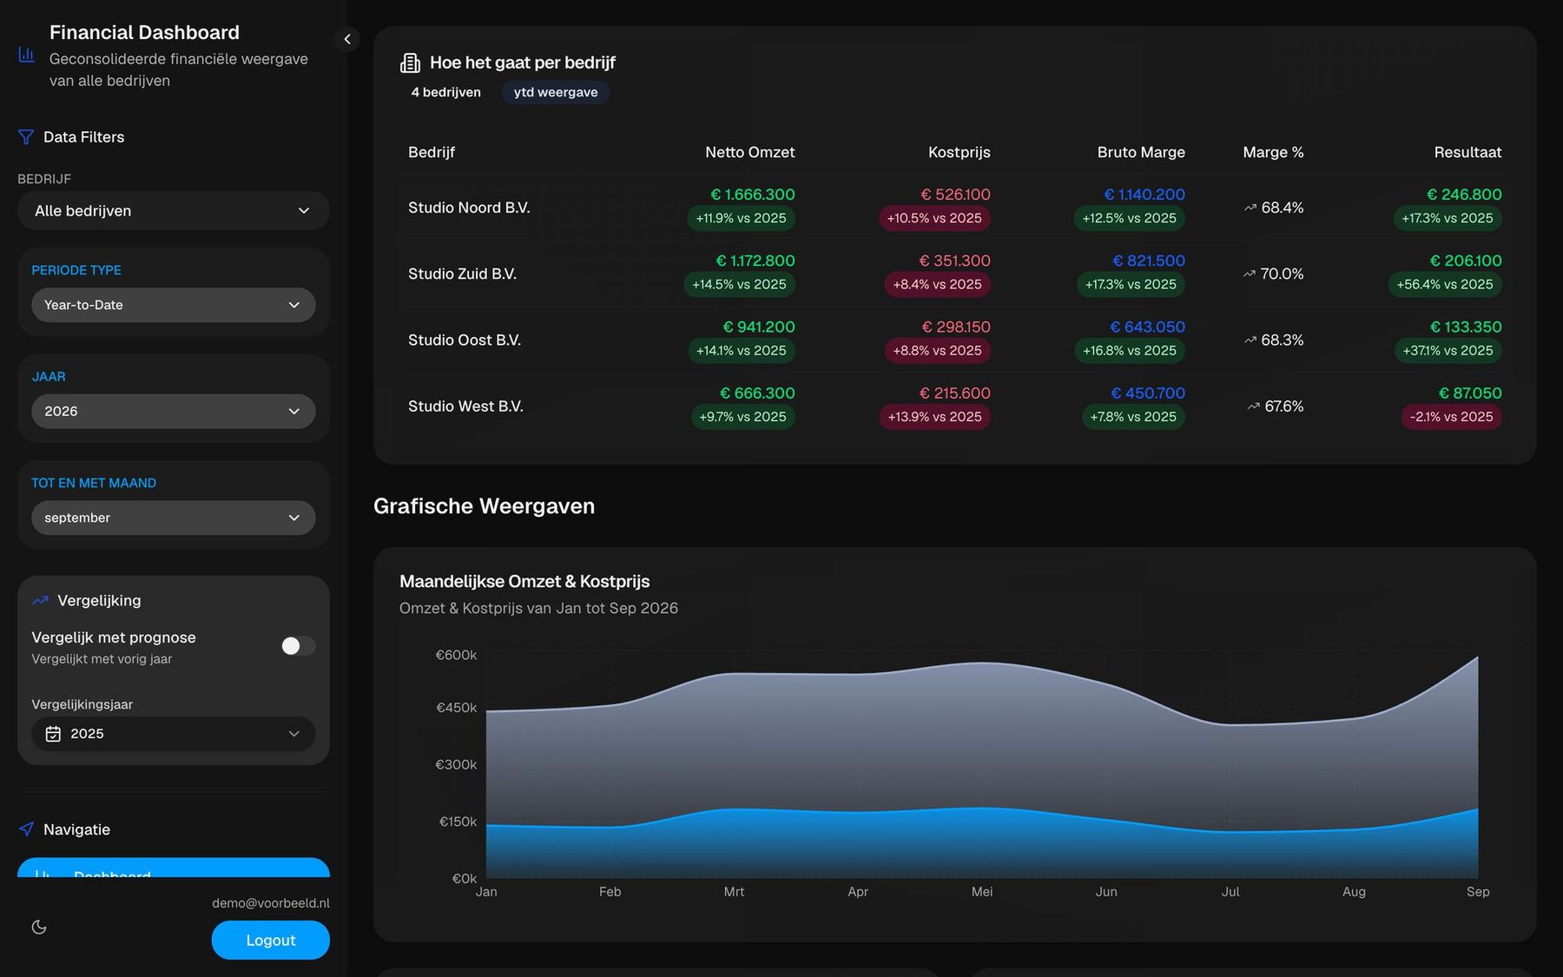Viewport: 1563px width, 977px height.
Task: Click the Marge % column header
Action: point(1273,152)
